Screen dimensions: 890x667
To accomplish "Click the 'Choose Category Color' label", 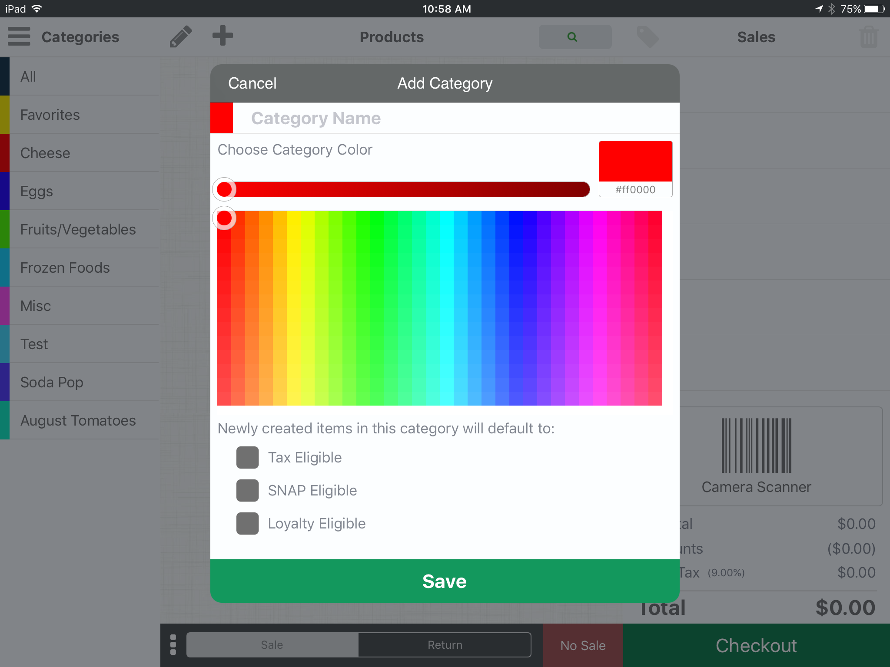I will coord(295,149).
